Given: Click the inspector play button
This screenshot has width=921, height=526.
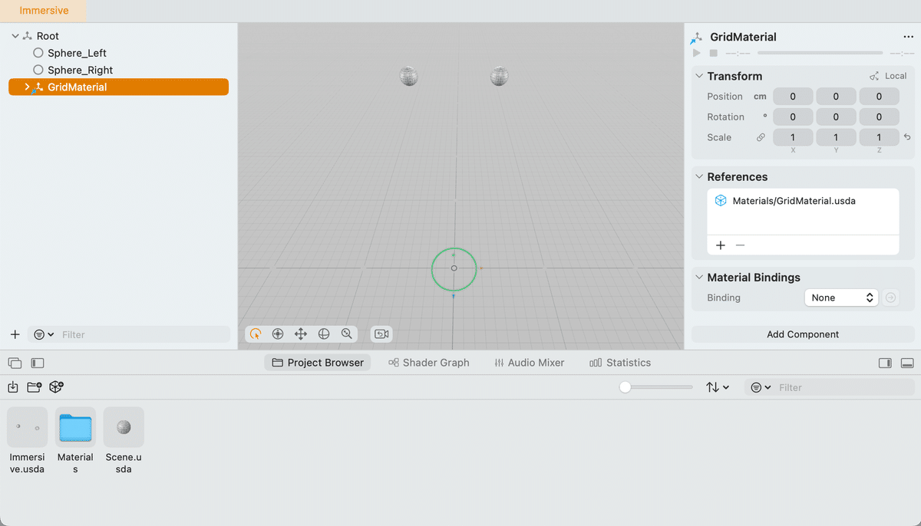Looking at the screenshot, I should pyautogui.click(x=697, y=53).
